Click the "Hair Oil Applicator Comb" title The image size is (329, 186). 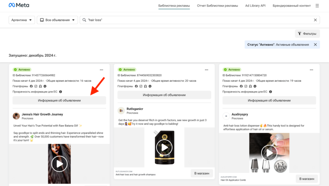click(233, 180)
